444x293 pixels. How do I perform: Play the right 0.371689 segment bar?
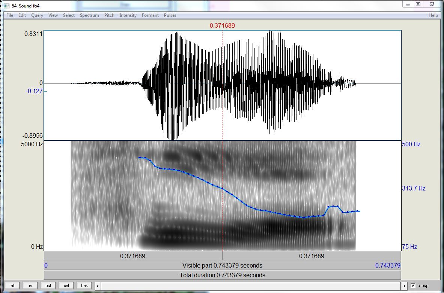click(312, 256)
